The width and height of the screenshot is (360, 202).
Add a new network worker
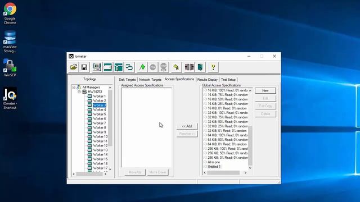tap(119, 67)
